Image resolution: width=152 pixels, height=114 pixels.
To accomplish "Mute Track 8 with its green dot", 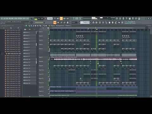I will (48, 64).
